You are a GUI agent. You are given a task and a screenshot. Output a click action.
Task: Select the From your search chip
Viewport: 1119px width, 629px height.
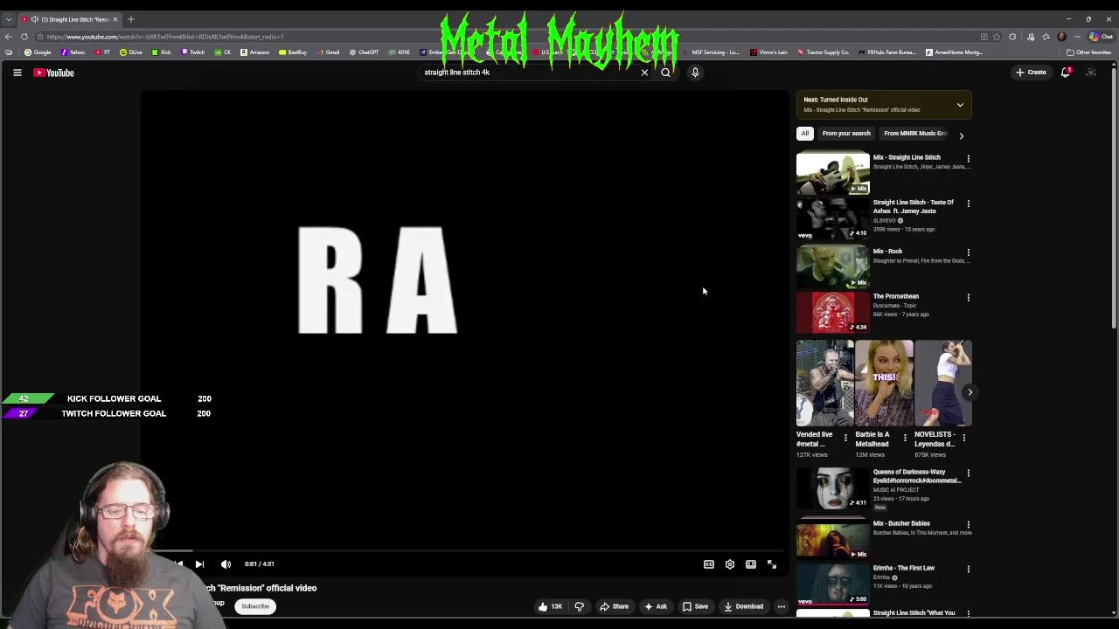pos(846,134)
